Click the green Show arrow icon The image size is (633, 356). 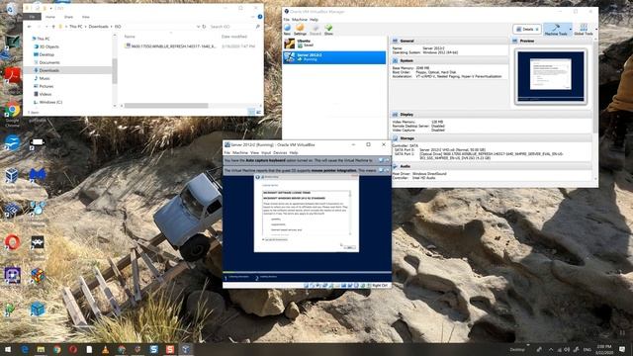tap(328, 29)
